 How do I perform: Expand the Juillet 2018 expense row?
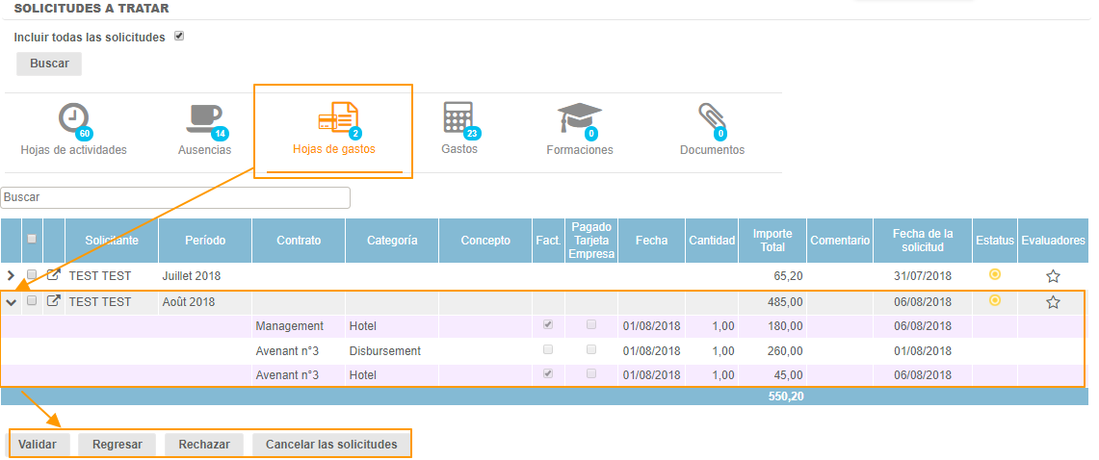(x=12, y=276)
